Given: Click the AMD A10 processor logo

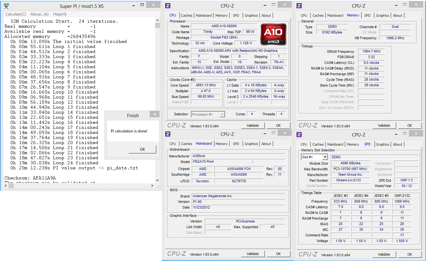Looking at the screenshot, I should pyautogui.click(x=273, y=34).
